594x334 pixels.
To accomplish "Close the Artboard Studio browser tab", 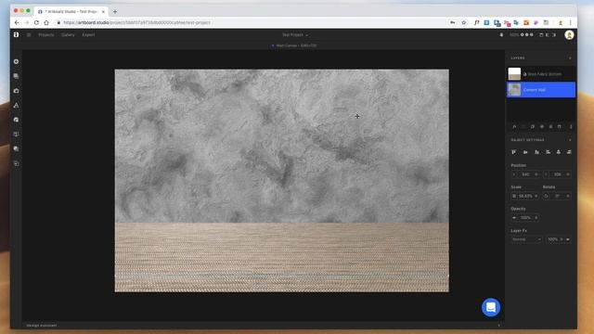I will [x=103, y=12].
